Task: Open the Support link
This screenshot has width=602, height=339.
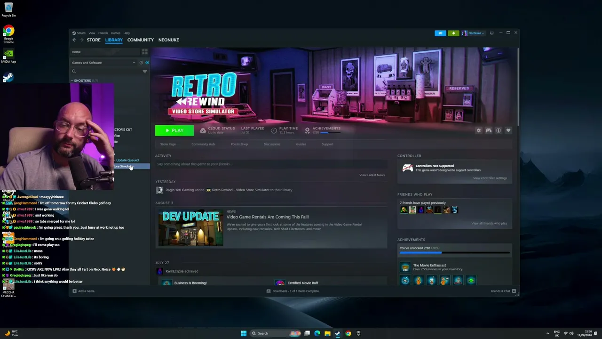Action: pos(327,144)
